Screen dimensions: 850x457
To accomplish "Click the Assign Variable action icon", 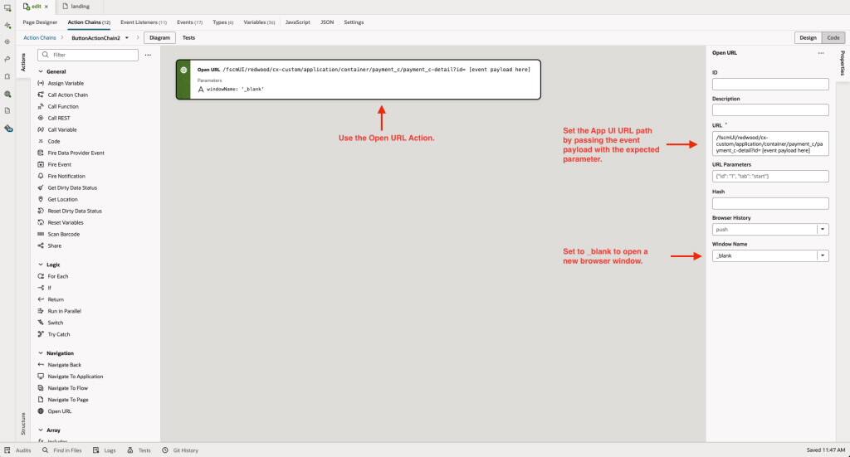I will [41, 84].
